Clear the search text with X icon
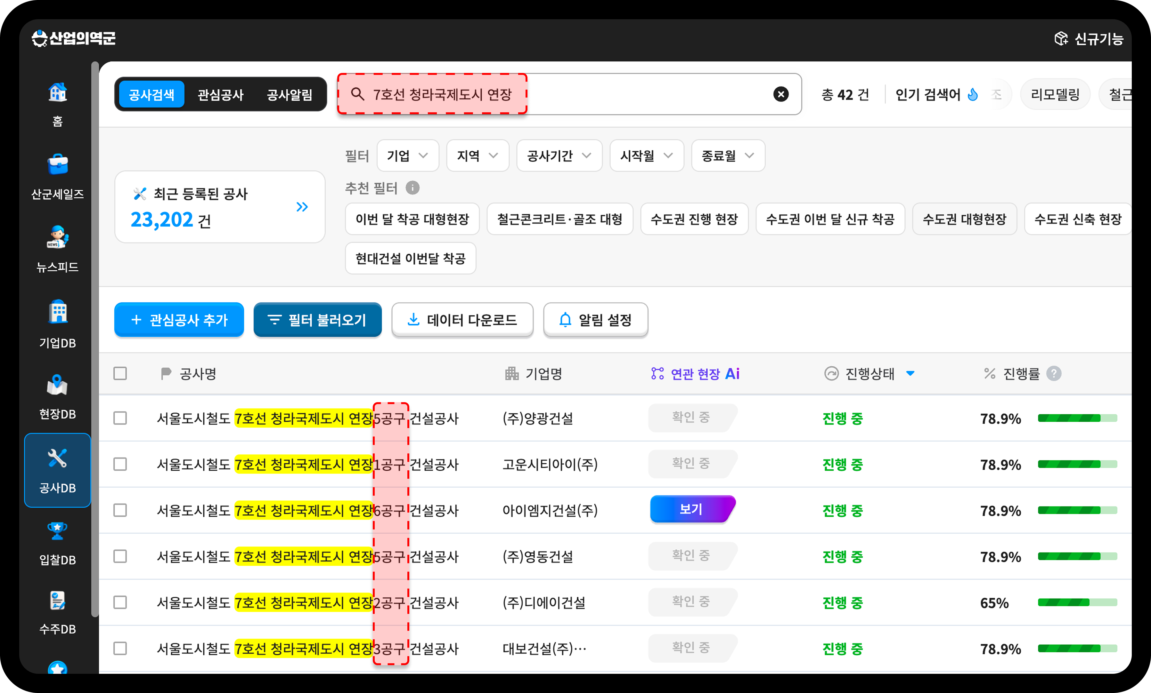1151x693 pixels. 780,94
